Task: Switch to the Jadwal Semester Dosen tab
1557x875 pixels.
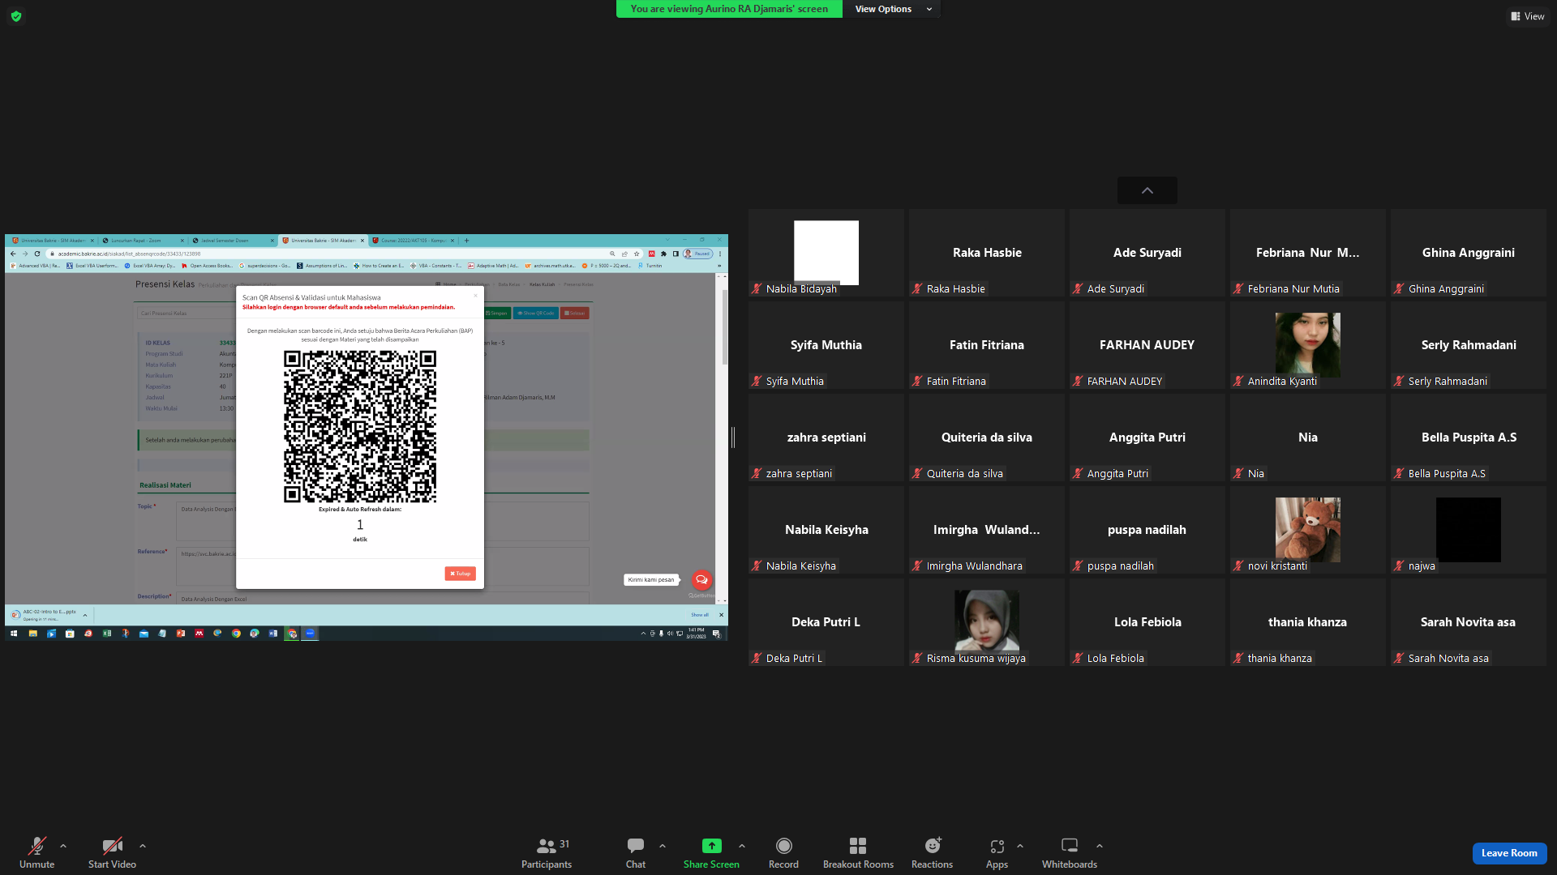Action: 231,241
